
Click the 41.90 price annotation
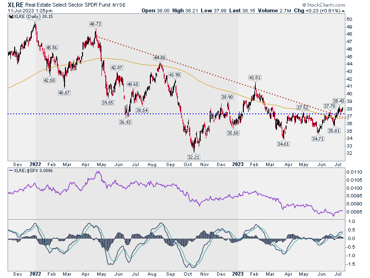coord(175,75)
